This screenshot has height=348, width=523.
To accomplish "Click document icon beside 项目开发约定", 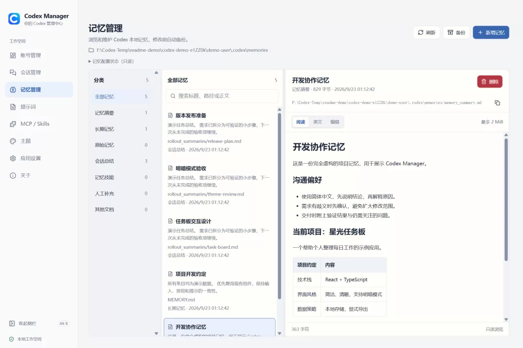I will 170,274.
